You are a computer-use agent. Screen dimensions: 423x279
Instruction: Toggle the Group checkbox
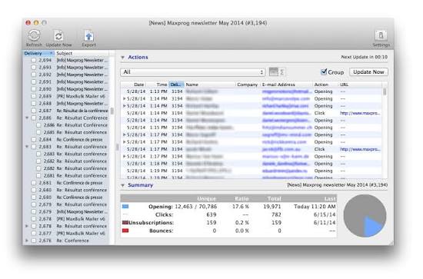pos(324,71)
